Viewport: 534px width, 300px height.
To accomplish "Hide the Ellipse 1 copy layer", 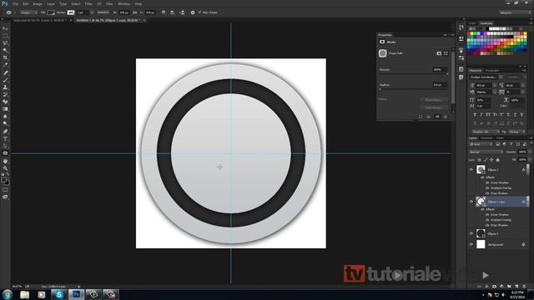I will [x=471, y=202].
